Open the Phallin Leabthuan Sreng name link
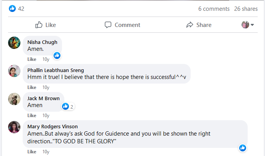This screenshot has width=265, height=156. click(x=56, y=70)
